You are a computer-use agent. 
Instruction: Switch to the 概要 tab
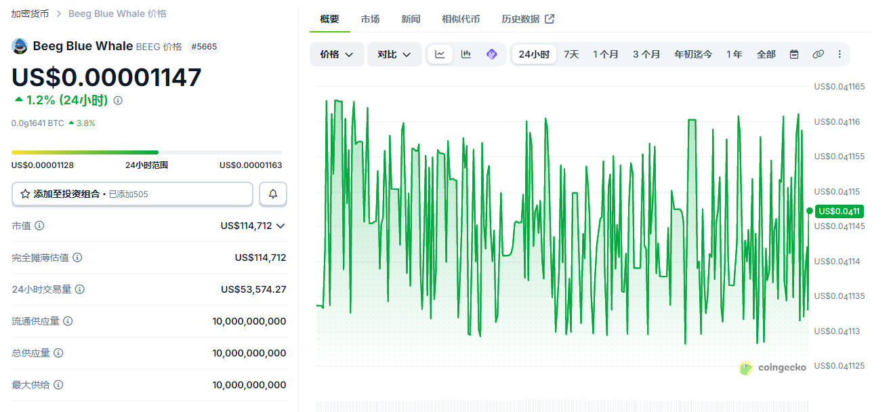tap(330, 19)
